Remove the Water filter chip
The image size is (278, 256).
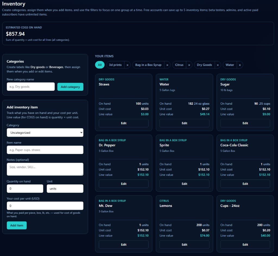pos(239,65)
